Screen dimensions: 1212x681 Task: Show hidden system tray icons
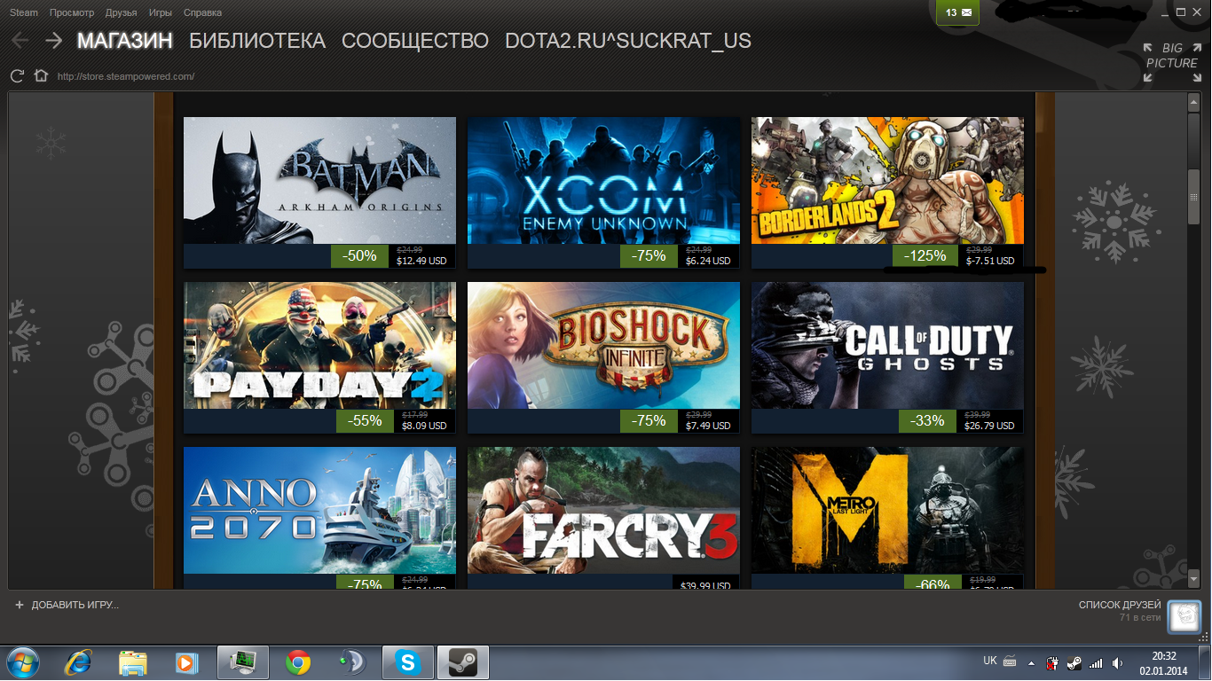[1031, 662]
